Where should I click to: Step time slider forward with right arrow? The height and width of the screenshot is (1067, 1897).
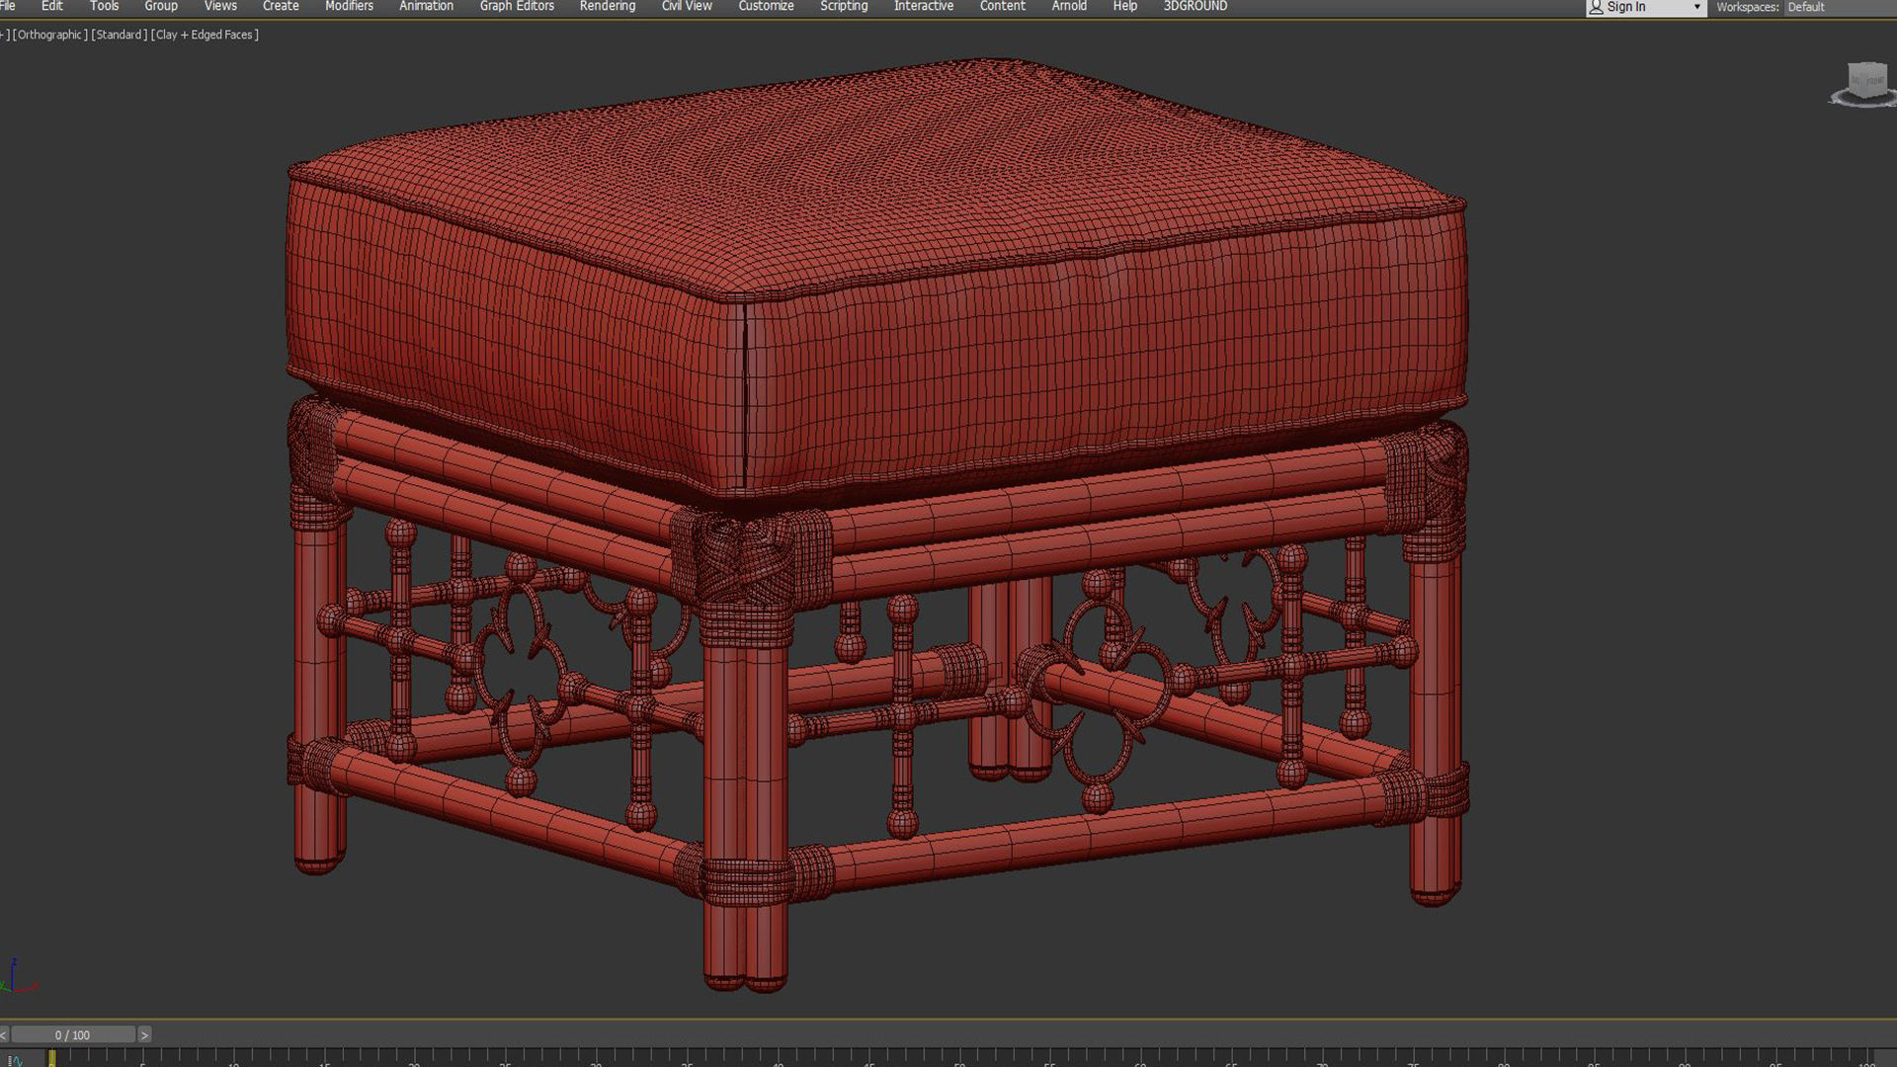point(144,1034)
